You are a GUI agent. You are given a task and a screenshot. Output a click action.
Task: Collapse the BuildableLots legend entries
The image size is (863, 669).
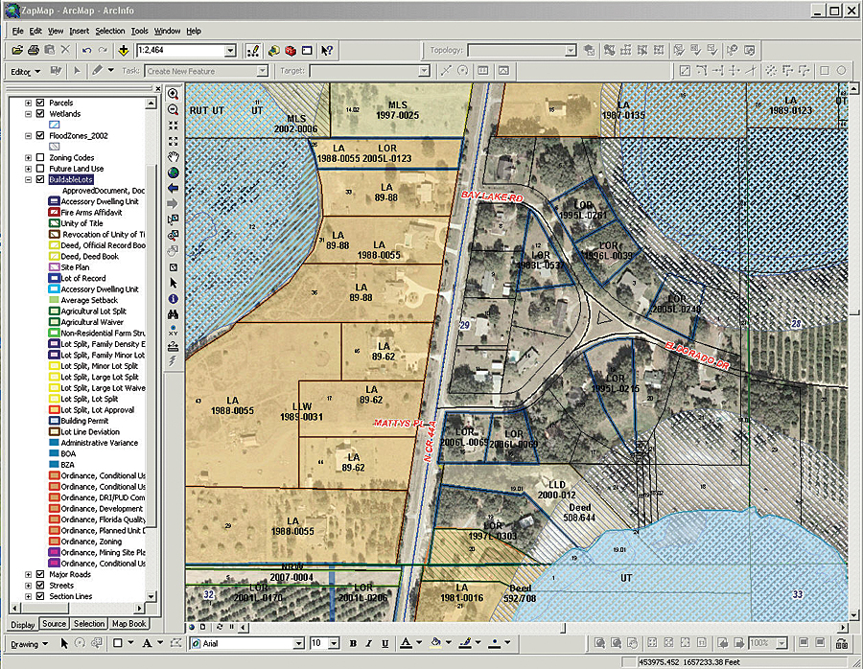tap(28, 178)
